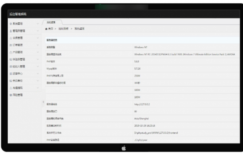Expand the 会员单位 chevron arrow

(38, 81)
